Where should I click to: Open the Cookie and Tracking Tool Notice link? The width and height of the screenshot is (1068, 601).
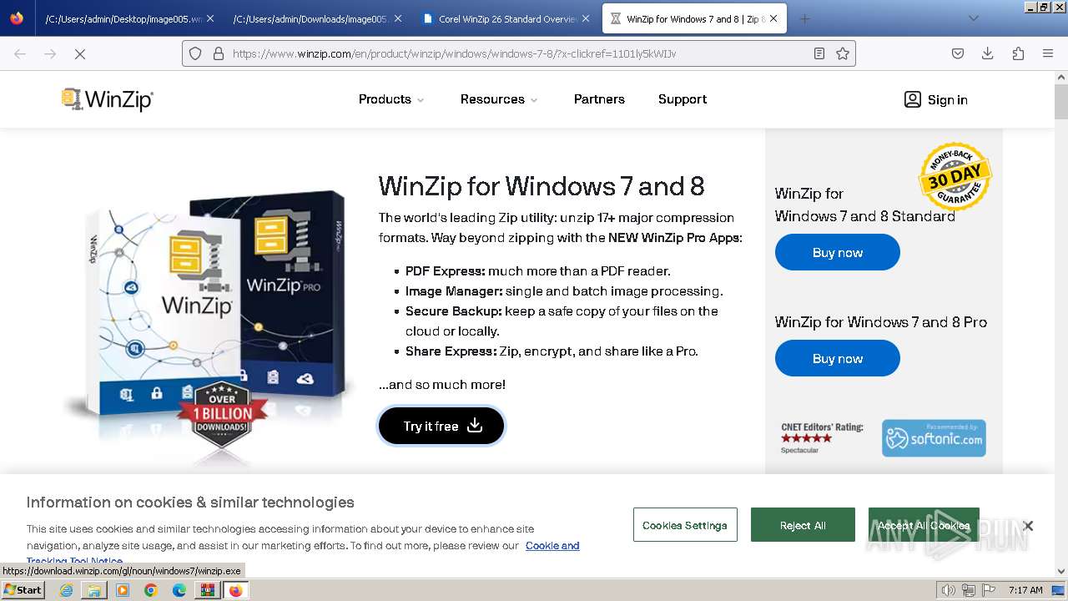point(552,545)
